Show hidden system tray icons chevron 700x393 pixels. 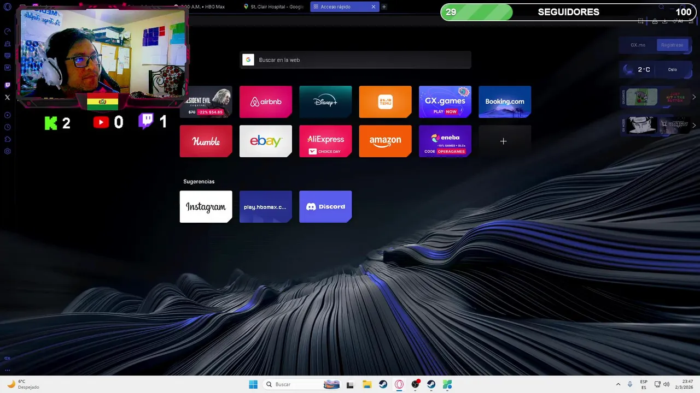pyautogui.click(x=618, y=384)
